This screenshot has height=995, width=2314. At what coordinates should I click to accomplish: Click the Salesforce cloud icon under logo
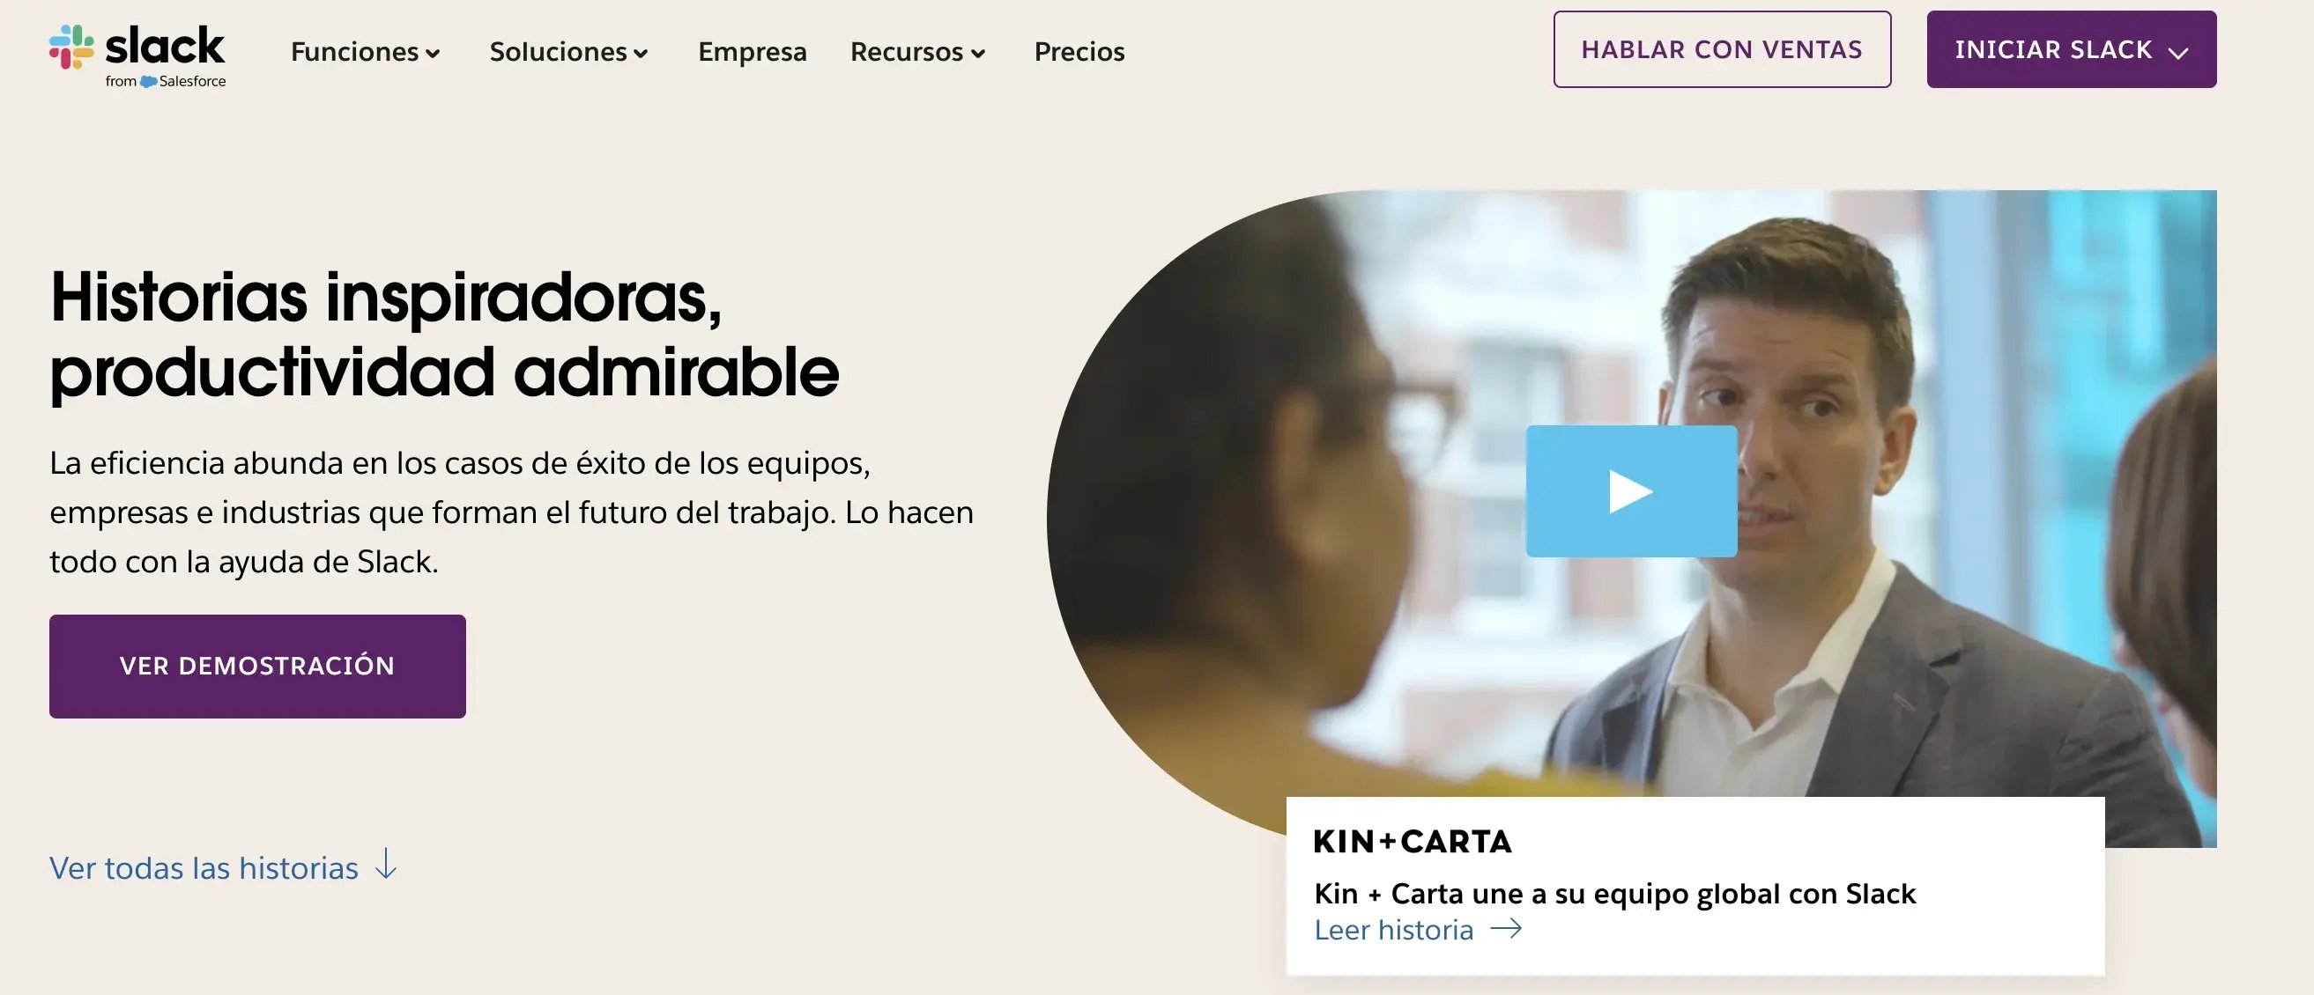click(x=148, y=82)
